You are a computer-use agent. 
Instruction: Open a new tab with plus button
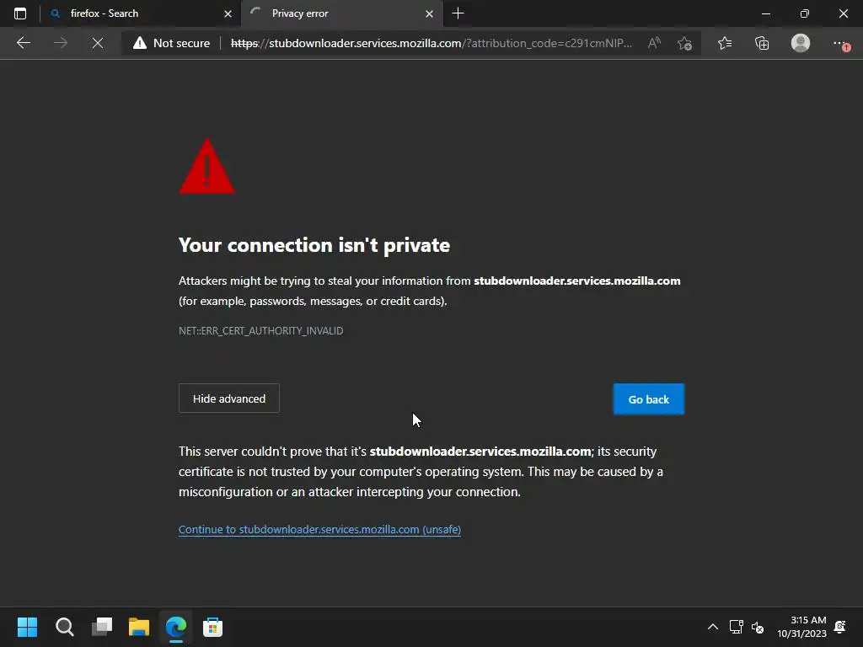(458, 13)
